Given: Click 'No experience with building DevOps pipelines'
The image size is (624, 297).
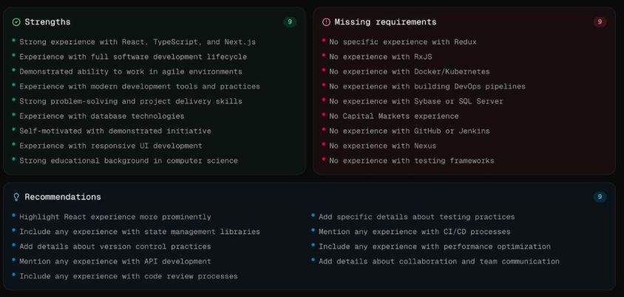Looking at the screenshot, I should click(427, 86).
